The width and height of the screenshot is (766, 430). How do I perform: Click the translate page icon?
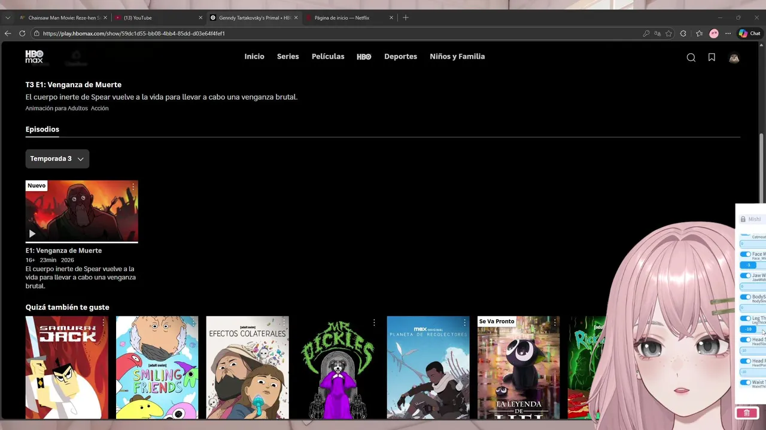[658, 33]
